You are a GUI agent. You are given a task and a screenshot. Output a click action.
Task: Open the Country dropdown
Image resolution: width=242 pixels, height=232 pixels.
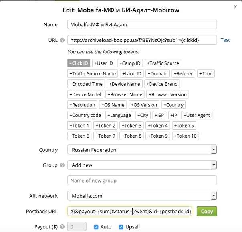142,150
